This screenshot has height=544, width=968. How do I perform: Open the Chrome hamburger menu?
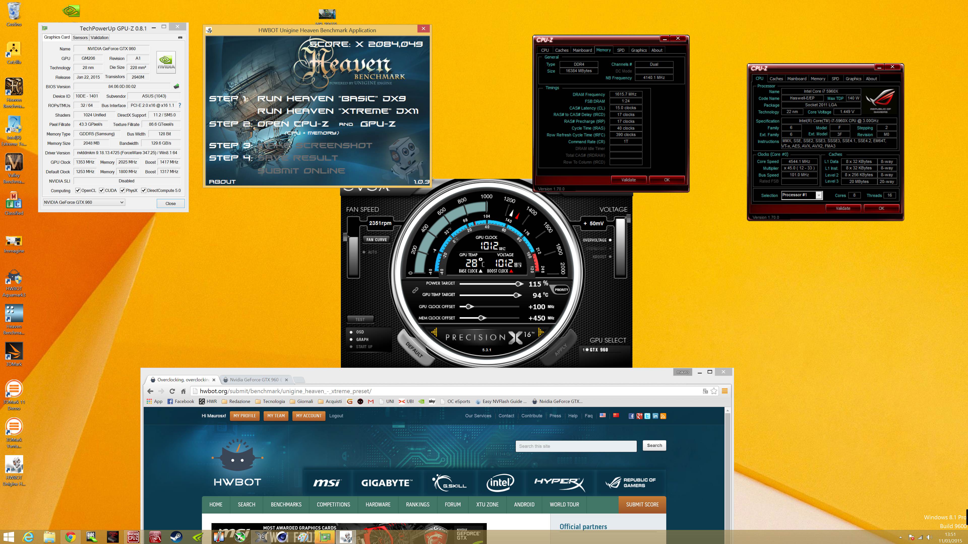pos(725,391)
